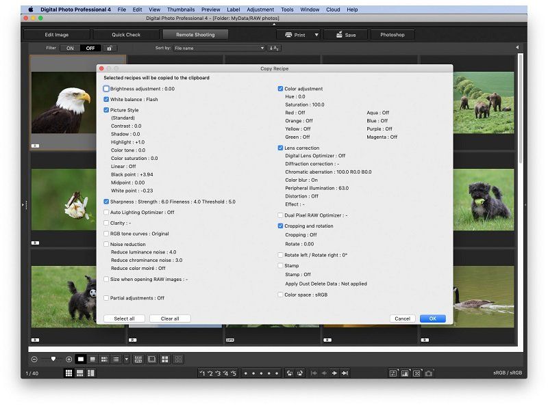Screen dimensions: 548x406
Task: Click OK to copy the recipe
Action: 432,319
